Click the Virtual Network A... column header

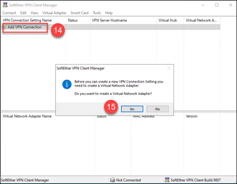point(201,20)
